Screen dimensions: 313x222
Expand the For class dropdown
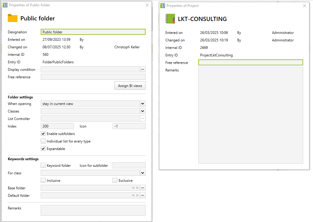pos(143,173)
